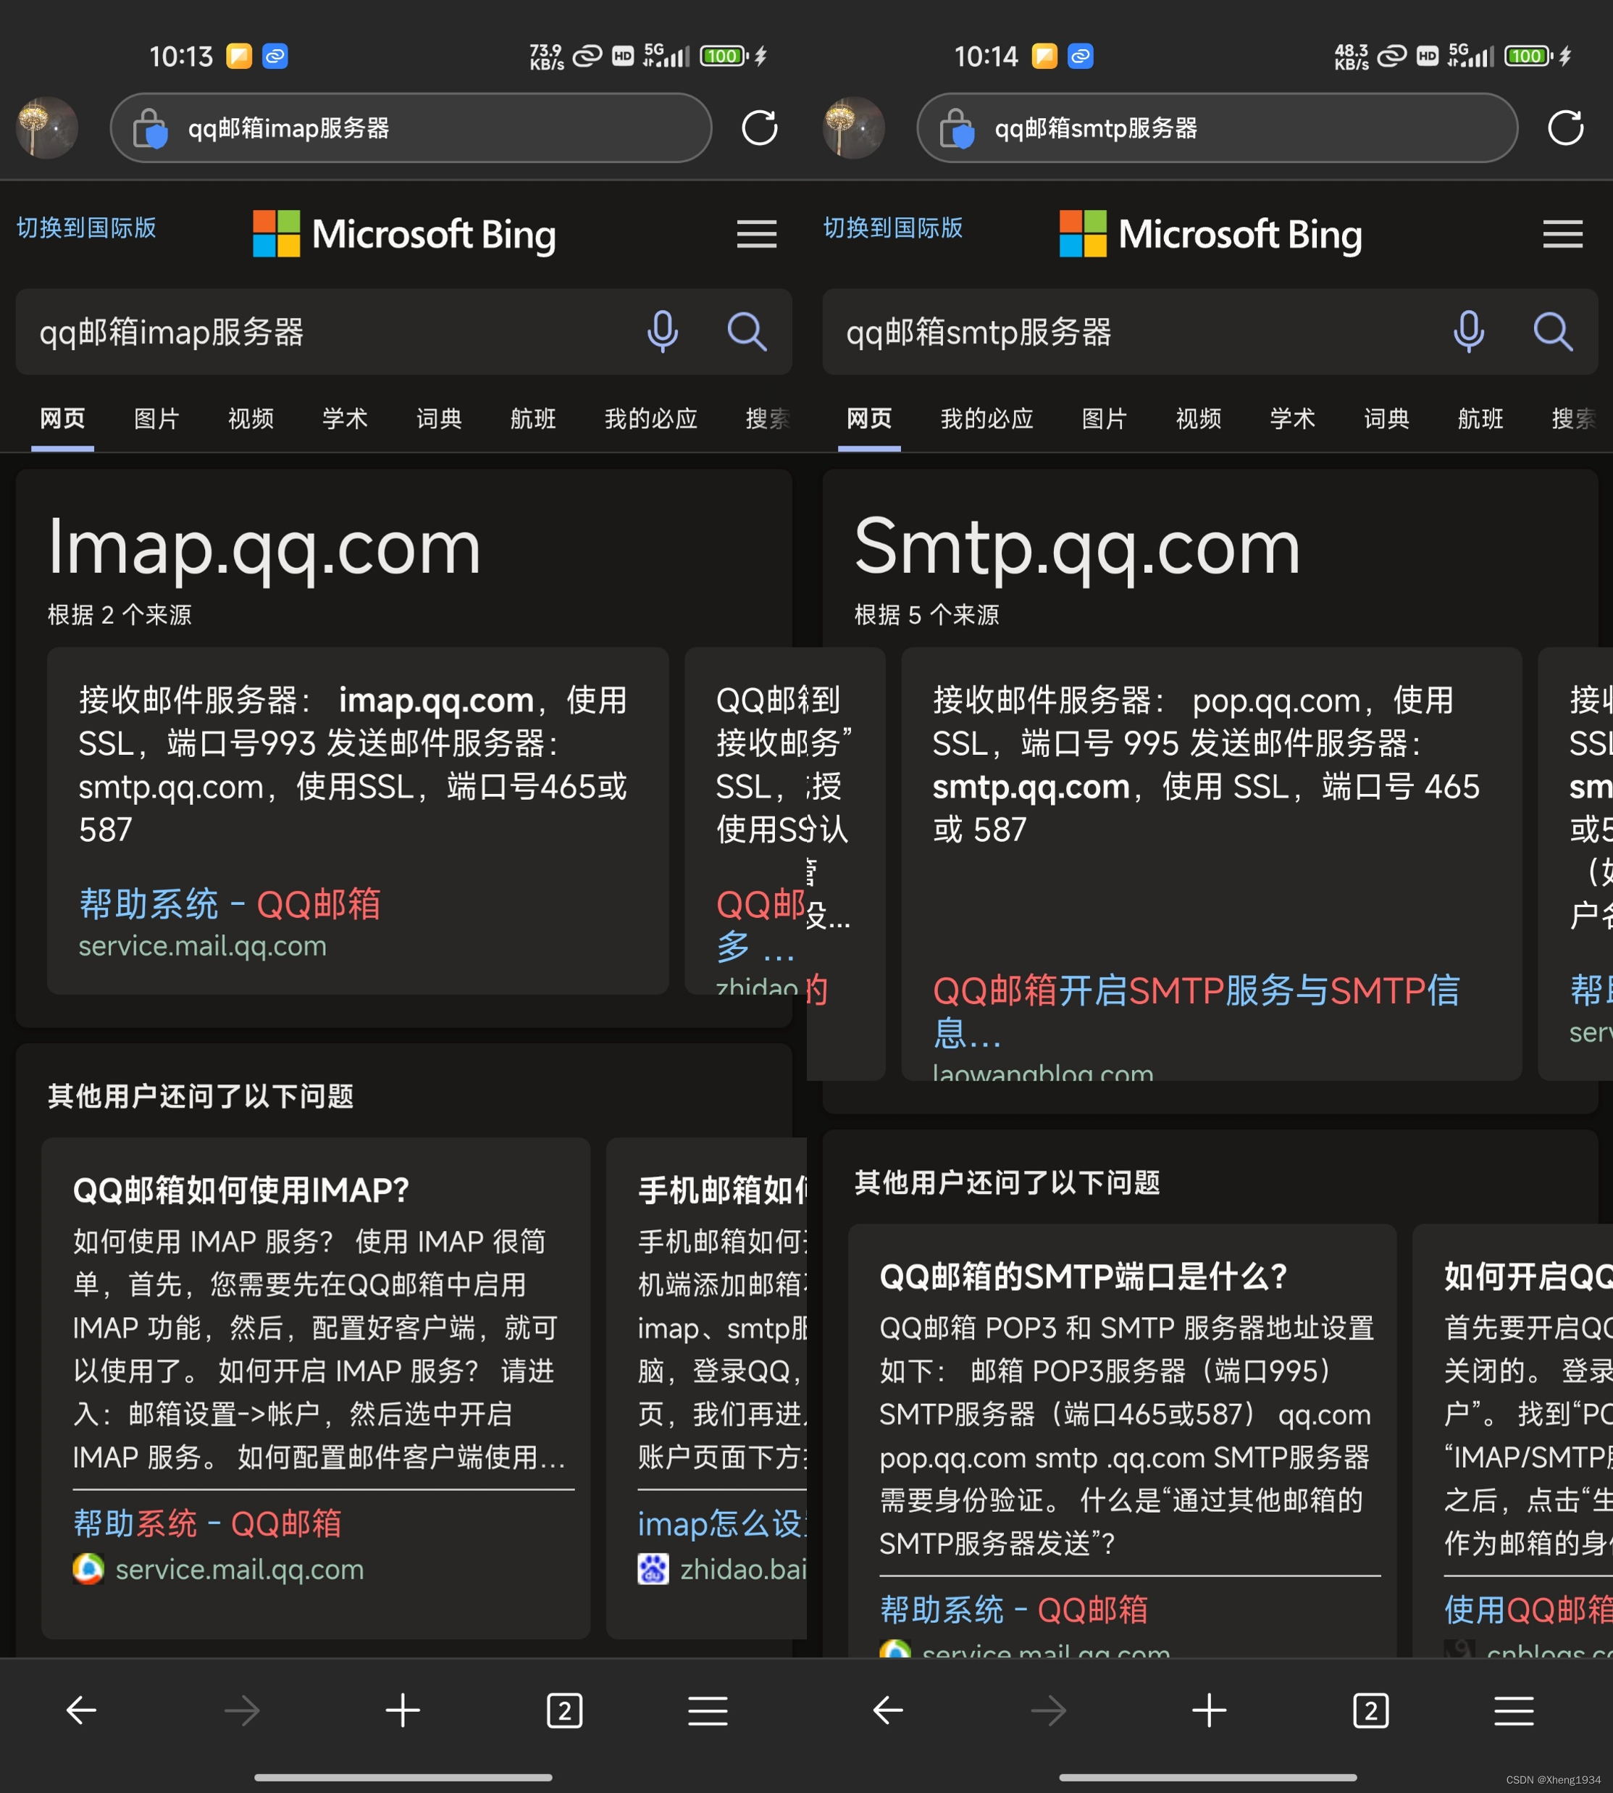Open the Bing hamburger menu on the left page

pos(756,234)
